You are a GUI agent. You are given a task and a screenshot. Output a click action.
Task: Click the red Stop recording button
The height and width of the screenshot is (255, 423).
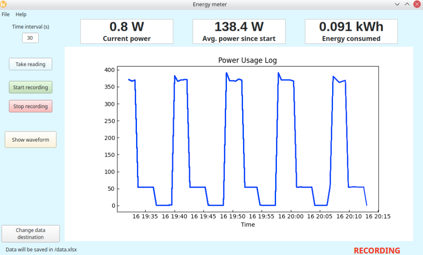(30, 106)
